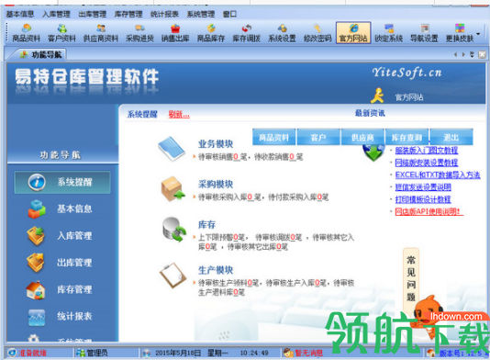This screenshot has width=490, height=360.
Task: Open 系统管理 menu in menu bar
Action: point(201,14)
